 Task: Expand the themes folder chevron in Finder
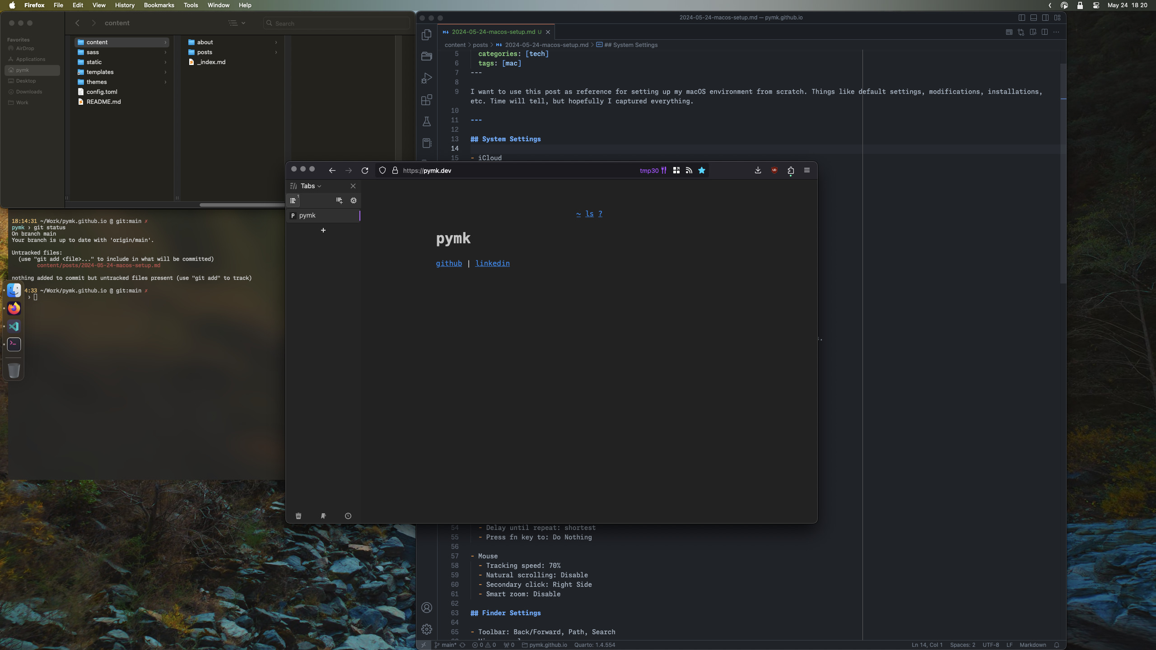pos(165,82)
